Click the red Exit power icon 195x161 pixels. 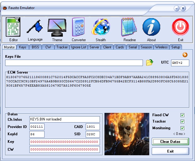click(x=180, y=27)
